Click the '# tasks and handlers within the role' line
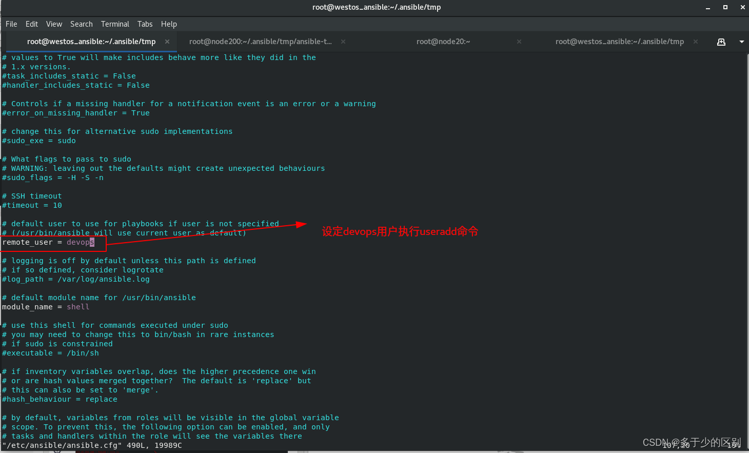Screen dimensions: 749x453 click(x=152, y=436)
